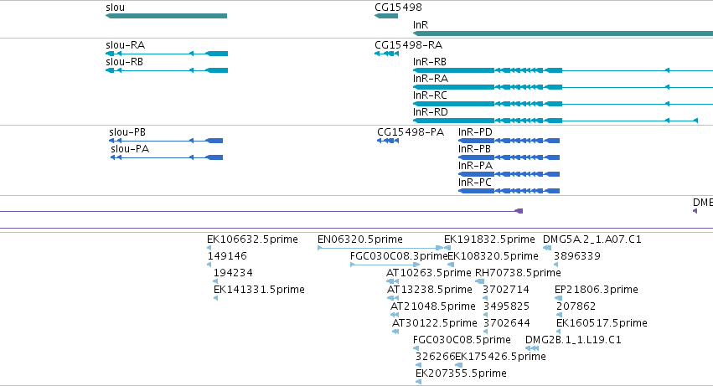Select protein InR-PC

pos(509,191)
